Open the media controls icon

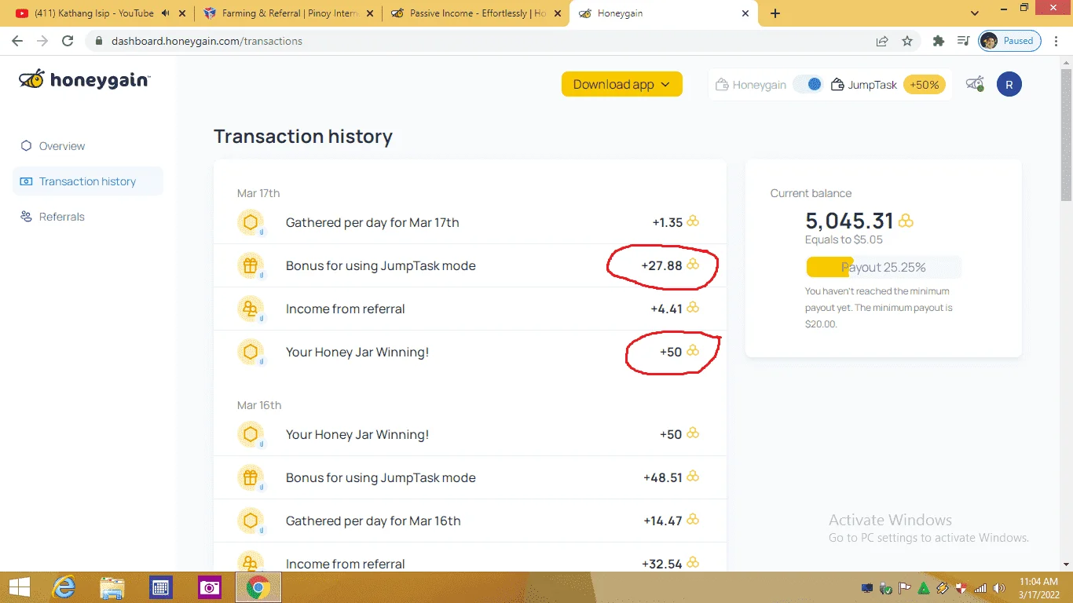click(963, 41)
